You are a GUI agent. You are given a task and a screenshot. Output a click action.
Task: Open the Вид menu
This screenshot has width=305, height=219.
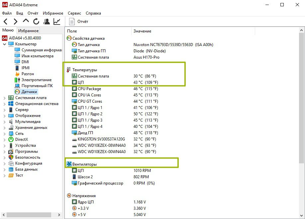(x=20, y=13)
